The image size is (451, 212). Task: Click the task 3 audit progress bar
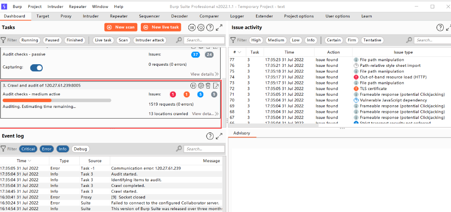point(57,100)
